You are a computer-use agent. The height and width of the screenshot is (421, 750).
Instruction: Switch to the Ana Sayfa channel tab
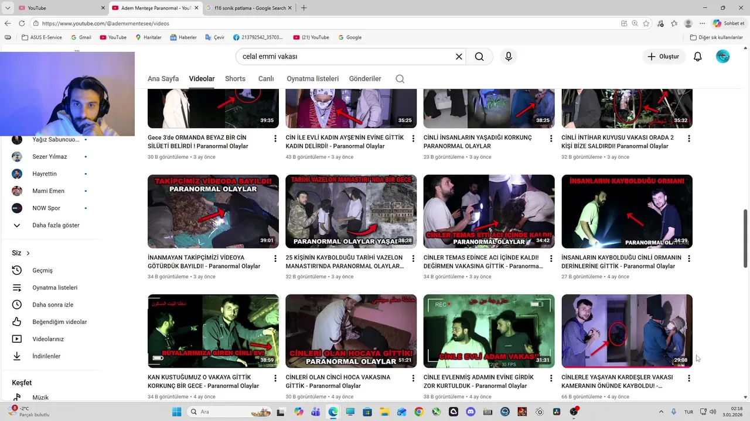point(163,79)
